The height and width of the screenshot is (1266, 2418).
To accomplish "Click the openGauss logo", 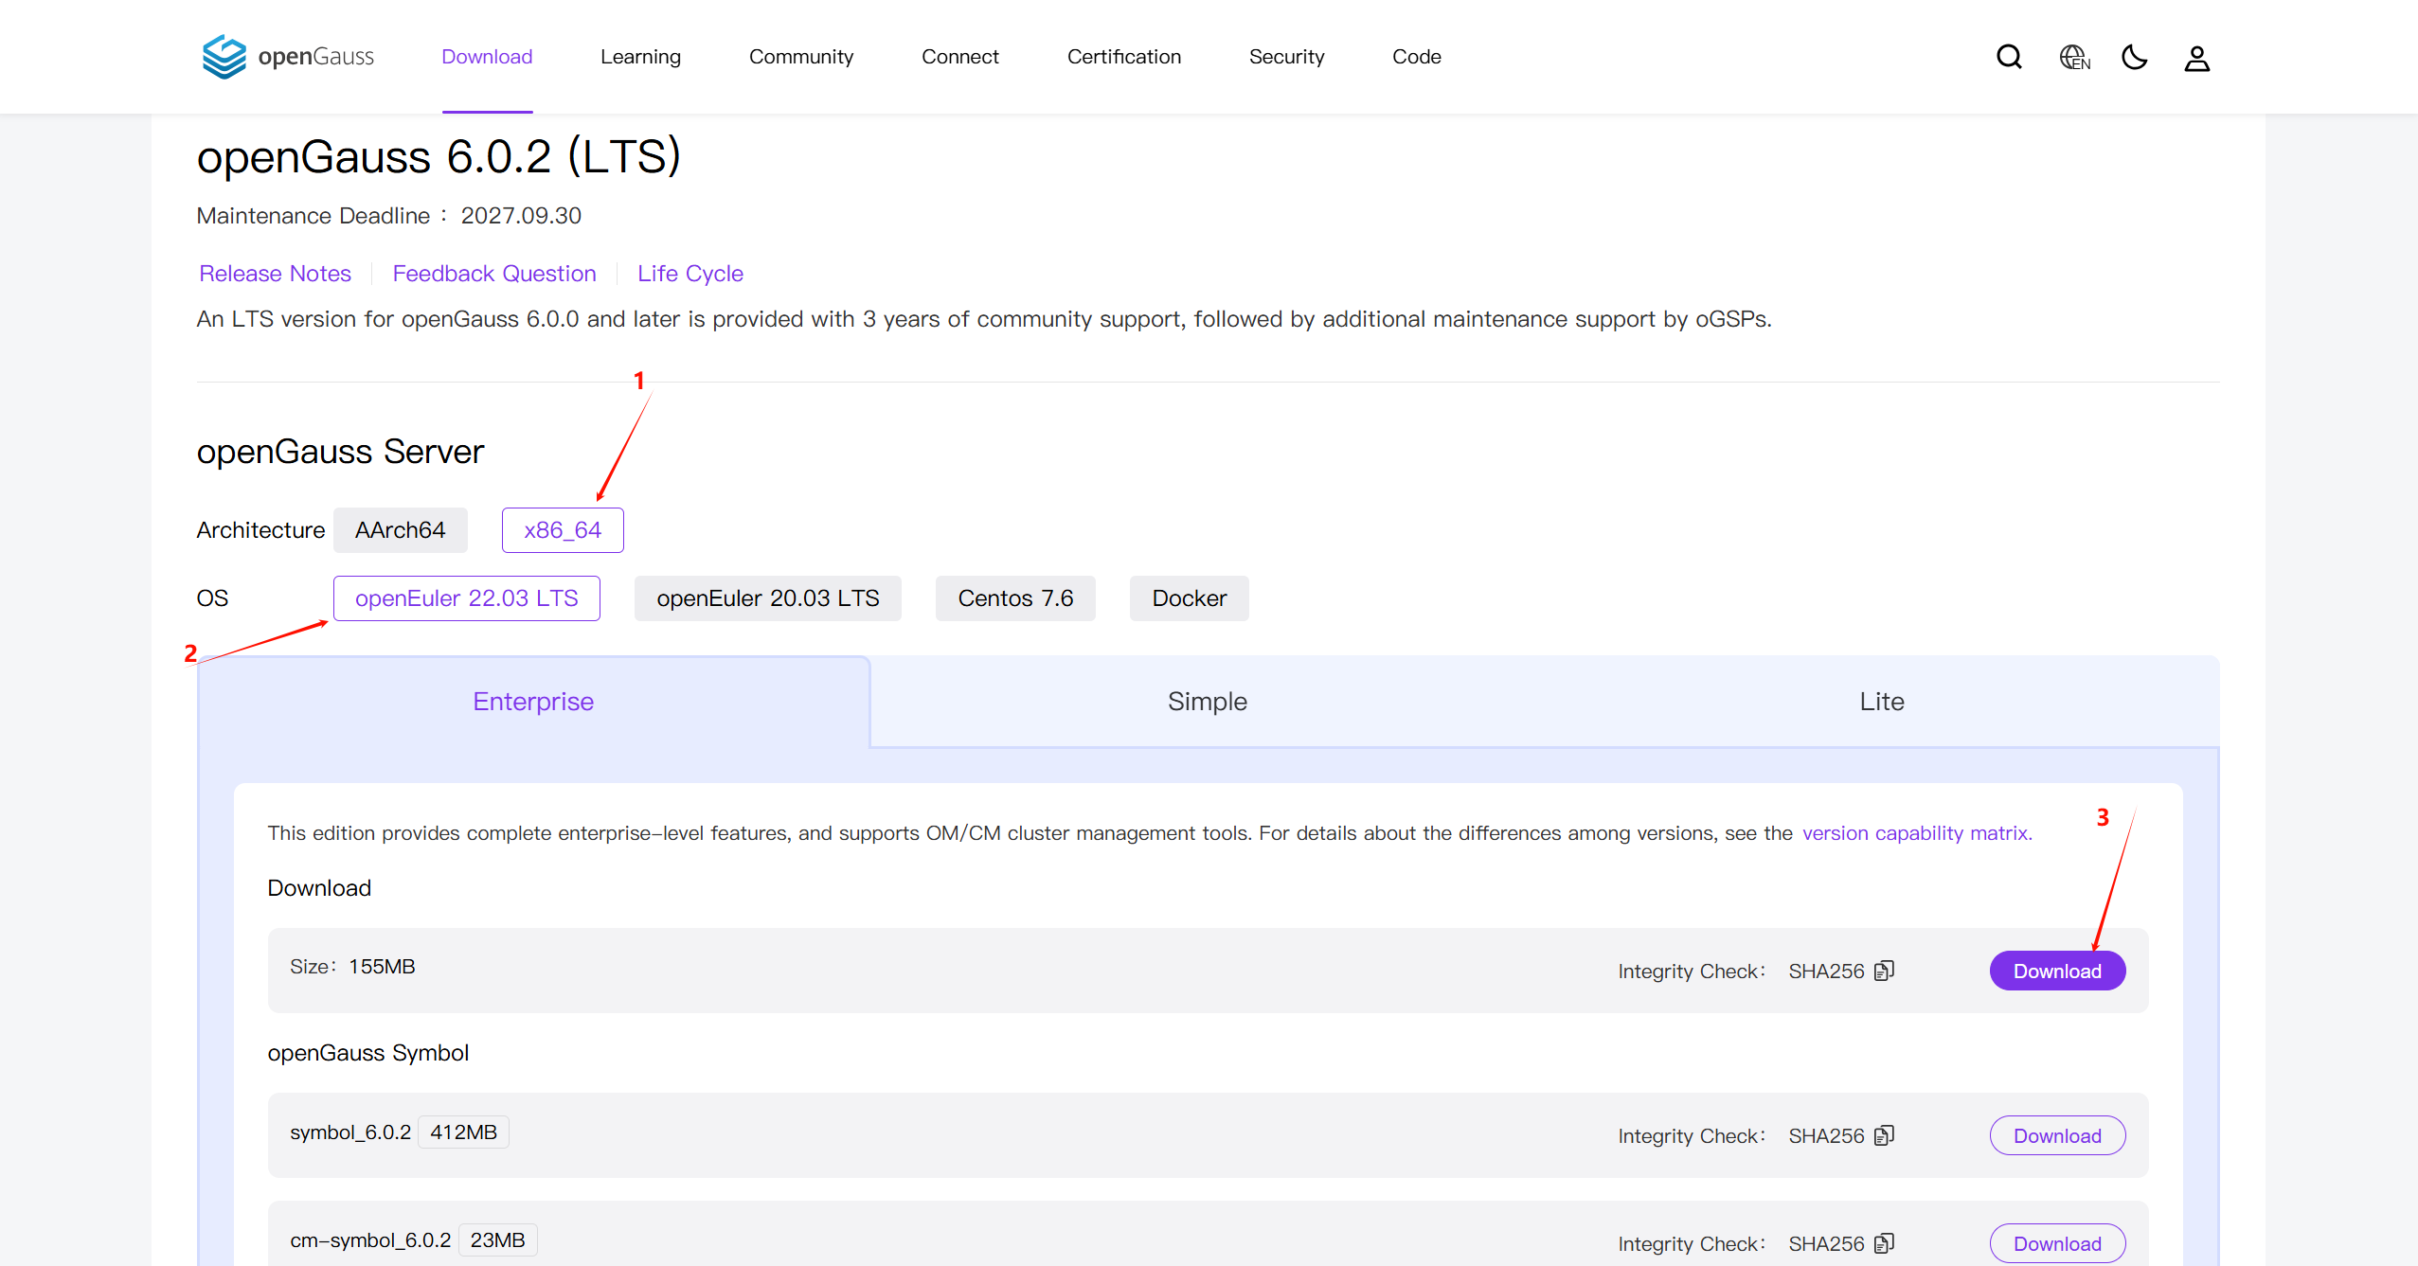I will tap(288, 57).
